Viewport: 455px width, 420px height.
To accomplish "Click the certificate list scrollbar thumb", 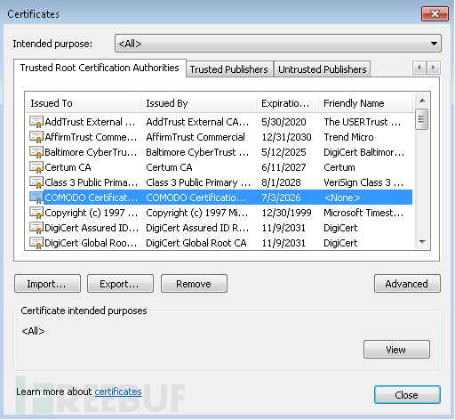I will coord(421,119).
